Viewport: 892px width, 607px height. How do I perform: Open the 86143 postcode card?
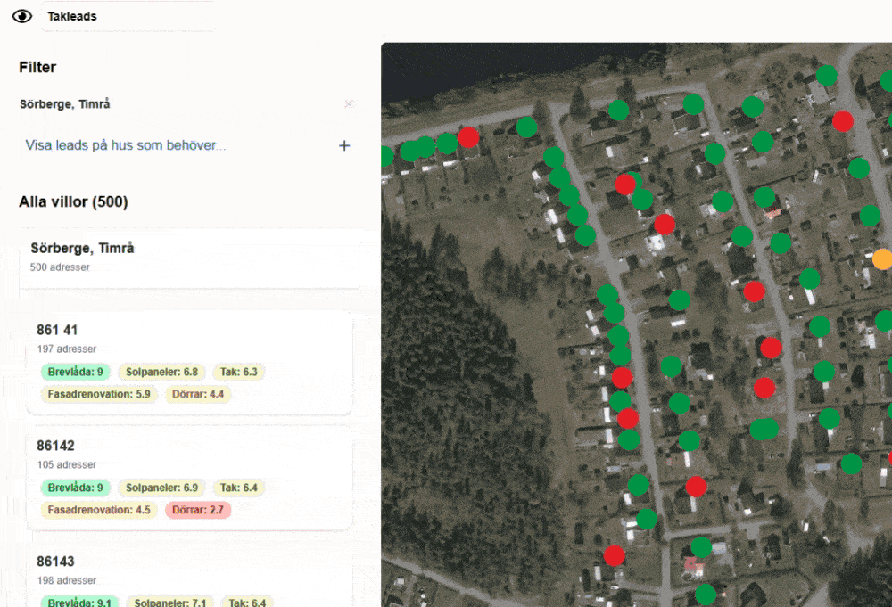tap(189, 575)
